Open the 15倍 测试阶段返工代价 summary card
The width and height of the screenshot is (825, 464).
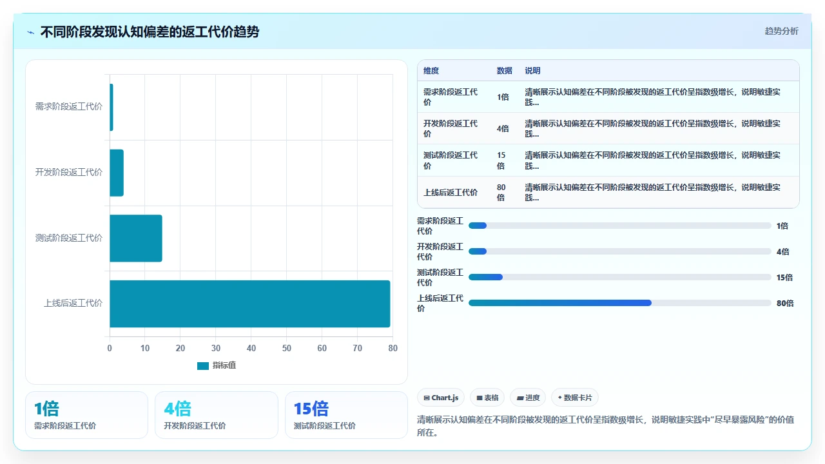pyautogui.click(x=346, y=415)
